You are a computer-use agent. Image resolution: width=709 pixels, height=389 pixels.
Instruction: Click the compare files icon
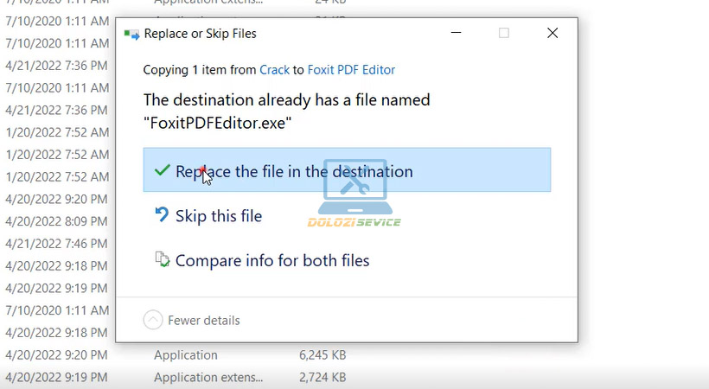[x=162, y=259]
